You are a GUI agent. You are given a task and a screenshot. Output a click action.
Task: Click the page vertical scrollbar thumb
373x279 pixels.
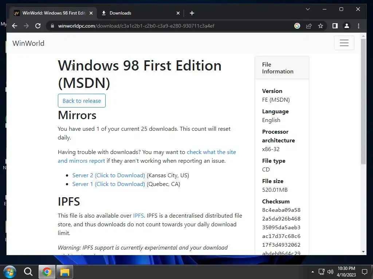pos(363,101)
